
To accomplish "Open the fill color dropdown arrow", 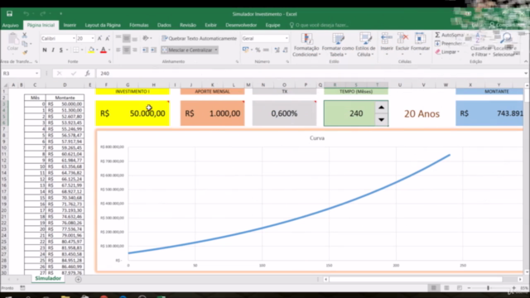I will tap(97, 50).
